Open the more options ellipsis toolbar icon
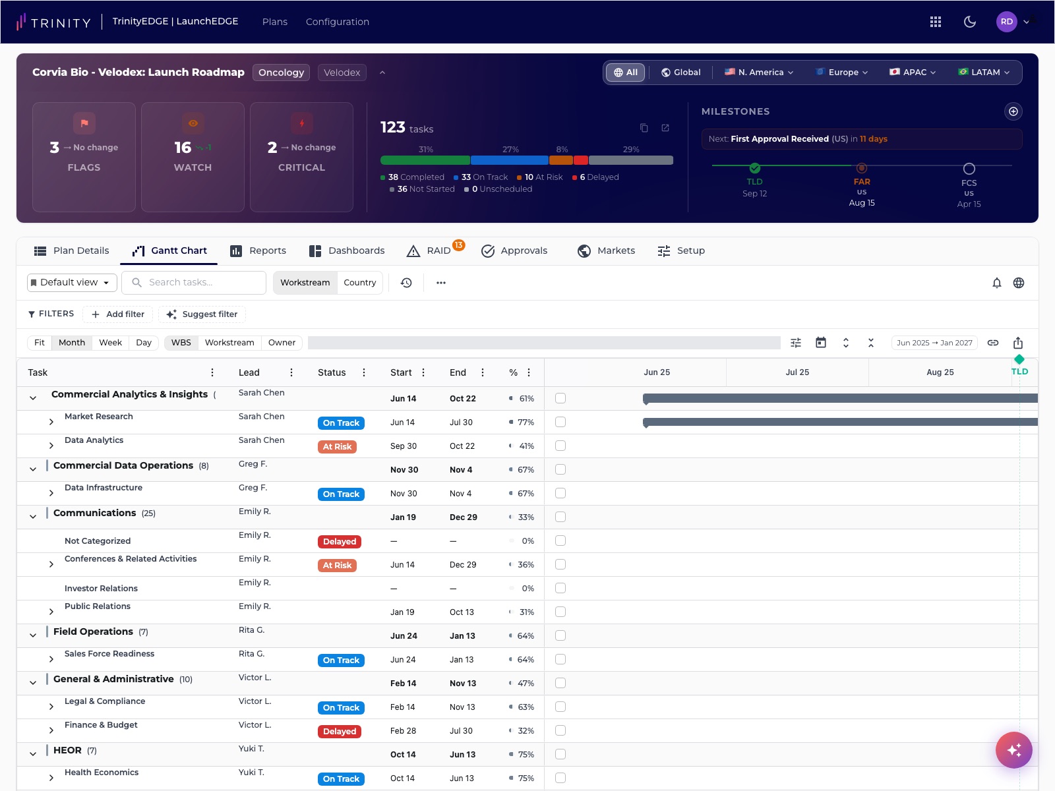1055x791 pixels. click(441, 283)
